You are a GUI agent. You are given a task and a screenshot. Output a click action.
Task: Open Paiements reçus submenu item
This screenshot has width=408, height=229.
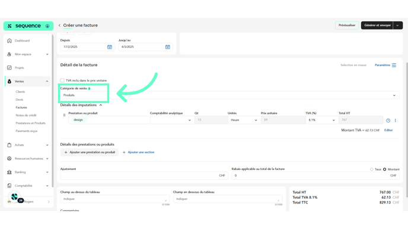click(27, 131)
